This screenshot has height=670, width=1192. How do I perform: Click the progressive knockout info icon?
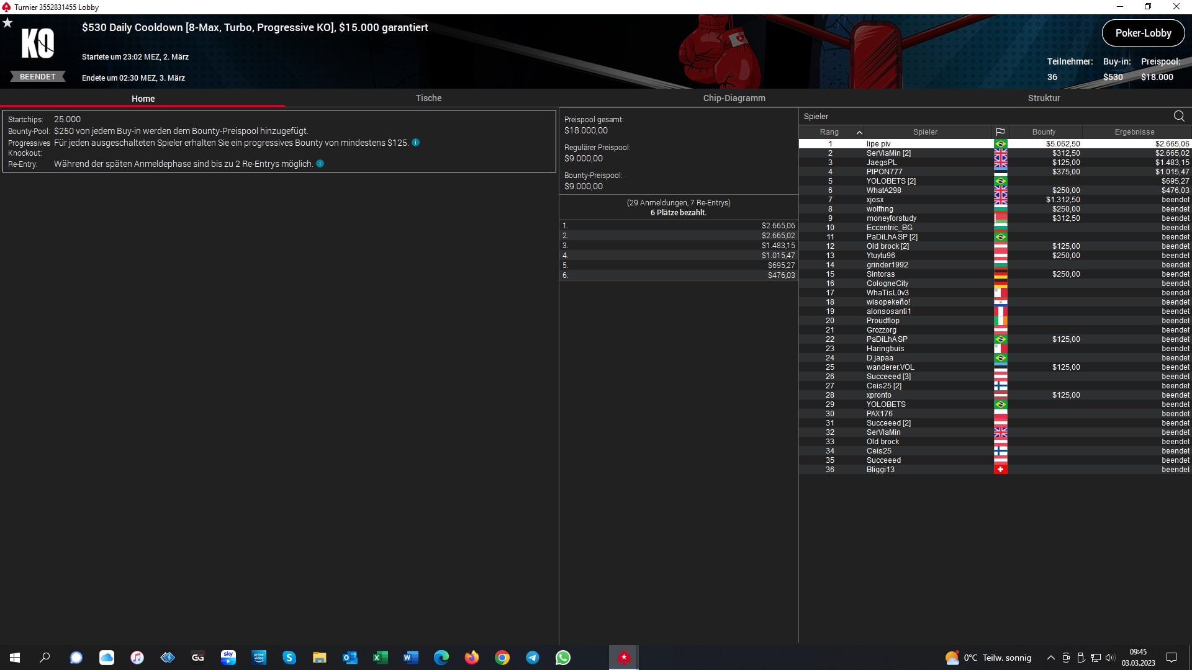click(x=416, y=143)
